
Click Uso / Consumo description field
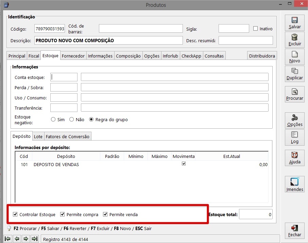pos(175,97)
